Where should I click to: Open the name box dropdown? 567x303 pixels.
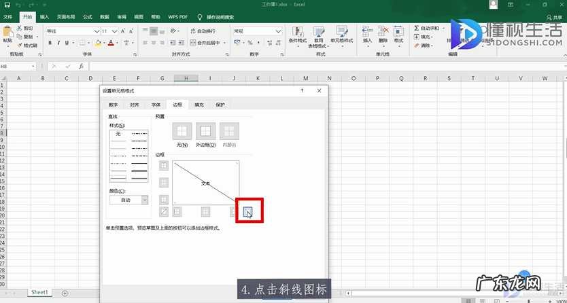33,67
